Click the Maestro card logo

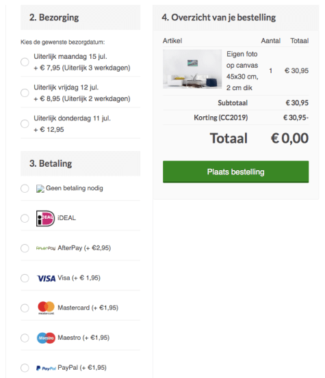coord(46,338)
